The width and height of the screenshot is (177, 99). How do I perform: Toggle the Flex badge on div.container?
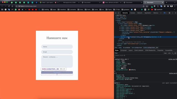(136, 22)
